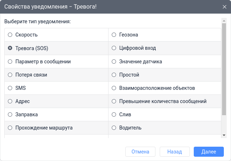Screen dimensions: 231x161
Task: Select the Слив notification type
Action: (114, 114)
